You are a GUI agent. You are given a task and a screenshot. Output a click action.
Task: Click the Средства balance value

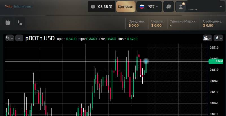pyautogui.click(x=134, y=25)
